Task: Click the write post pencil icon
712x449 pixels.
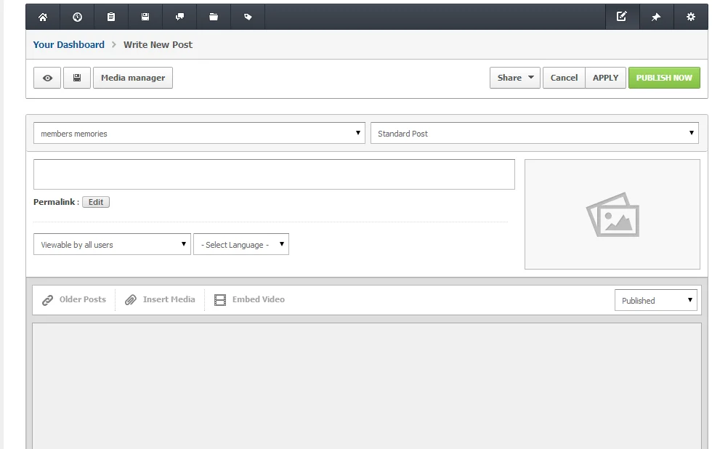Action: point(622,17)
